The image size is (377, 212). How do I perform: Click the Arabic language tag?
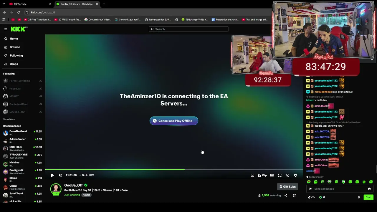coord(86,195)
